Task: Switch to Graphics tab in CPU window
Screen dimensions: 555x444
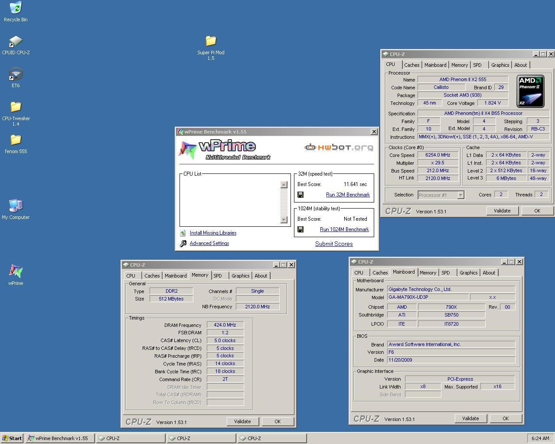Action: 500,65
